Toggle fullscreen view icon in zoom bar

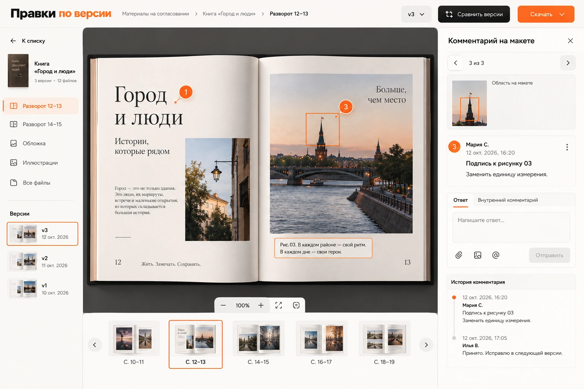click(x=279, y=305)
